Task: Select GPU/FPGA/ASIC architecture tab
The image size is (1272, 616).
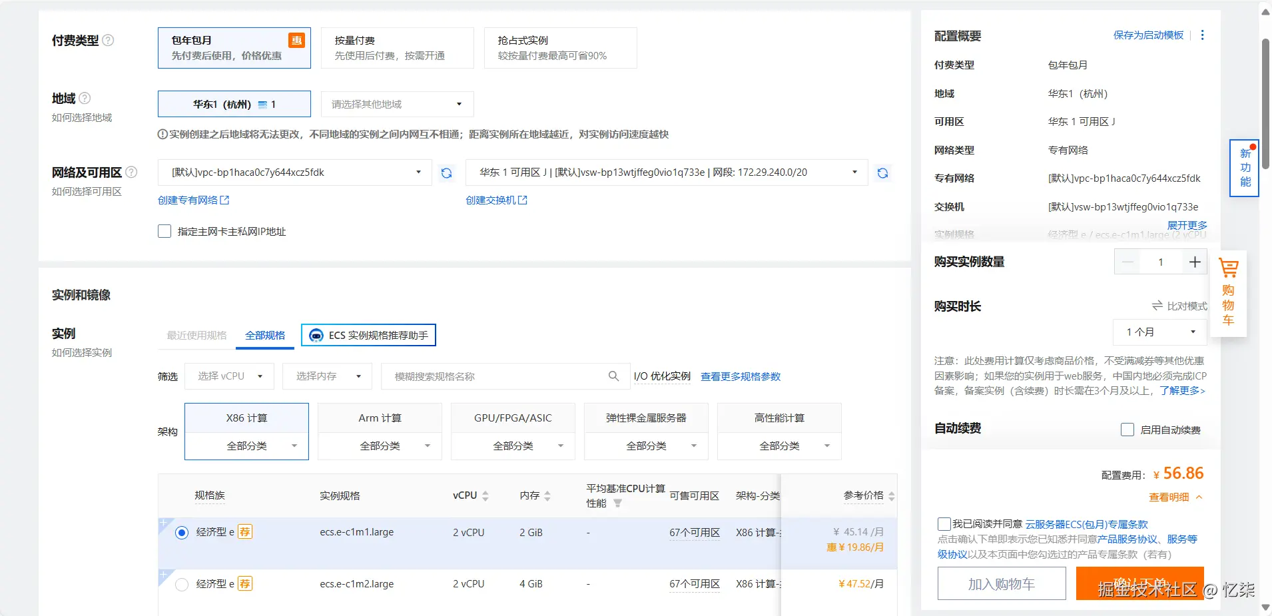Action: [x=513, y=418]
